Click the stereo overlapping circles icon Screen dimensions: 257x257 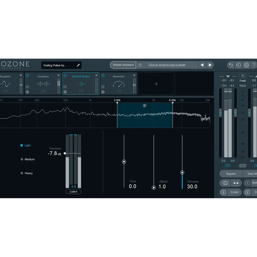tap(225, 183)
